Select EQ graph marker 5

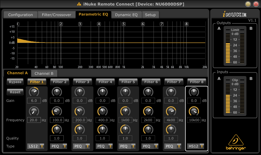click(124, 24)
